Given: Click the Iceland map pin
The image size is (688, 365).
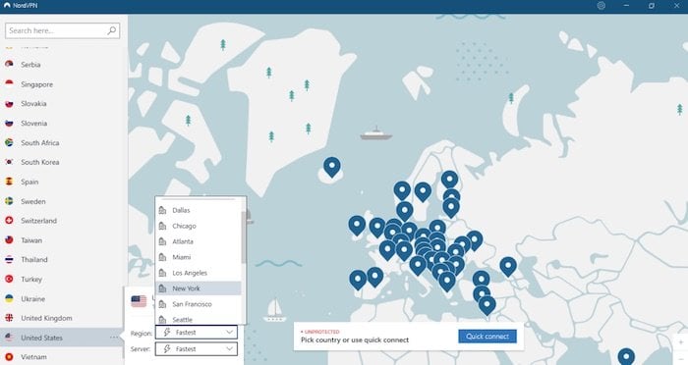Looking at the screenshot, I should (332, 168).
